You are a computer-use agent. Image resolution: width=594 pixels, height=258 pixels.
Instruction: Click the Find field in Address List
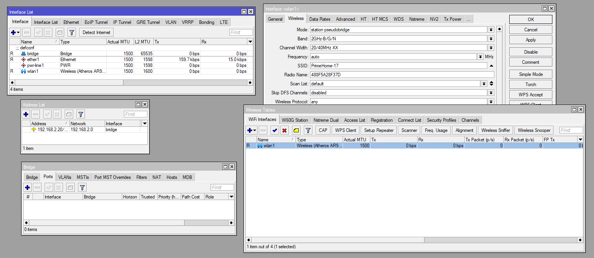(x=135, y=114)
